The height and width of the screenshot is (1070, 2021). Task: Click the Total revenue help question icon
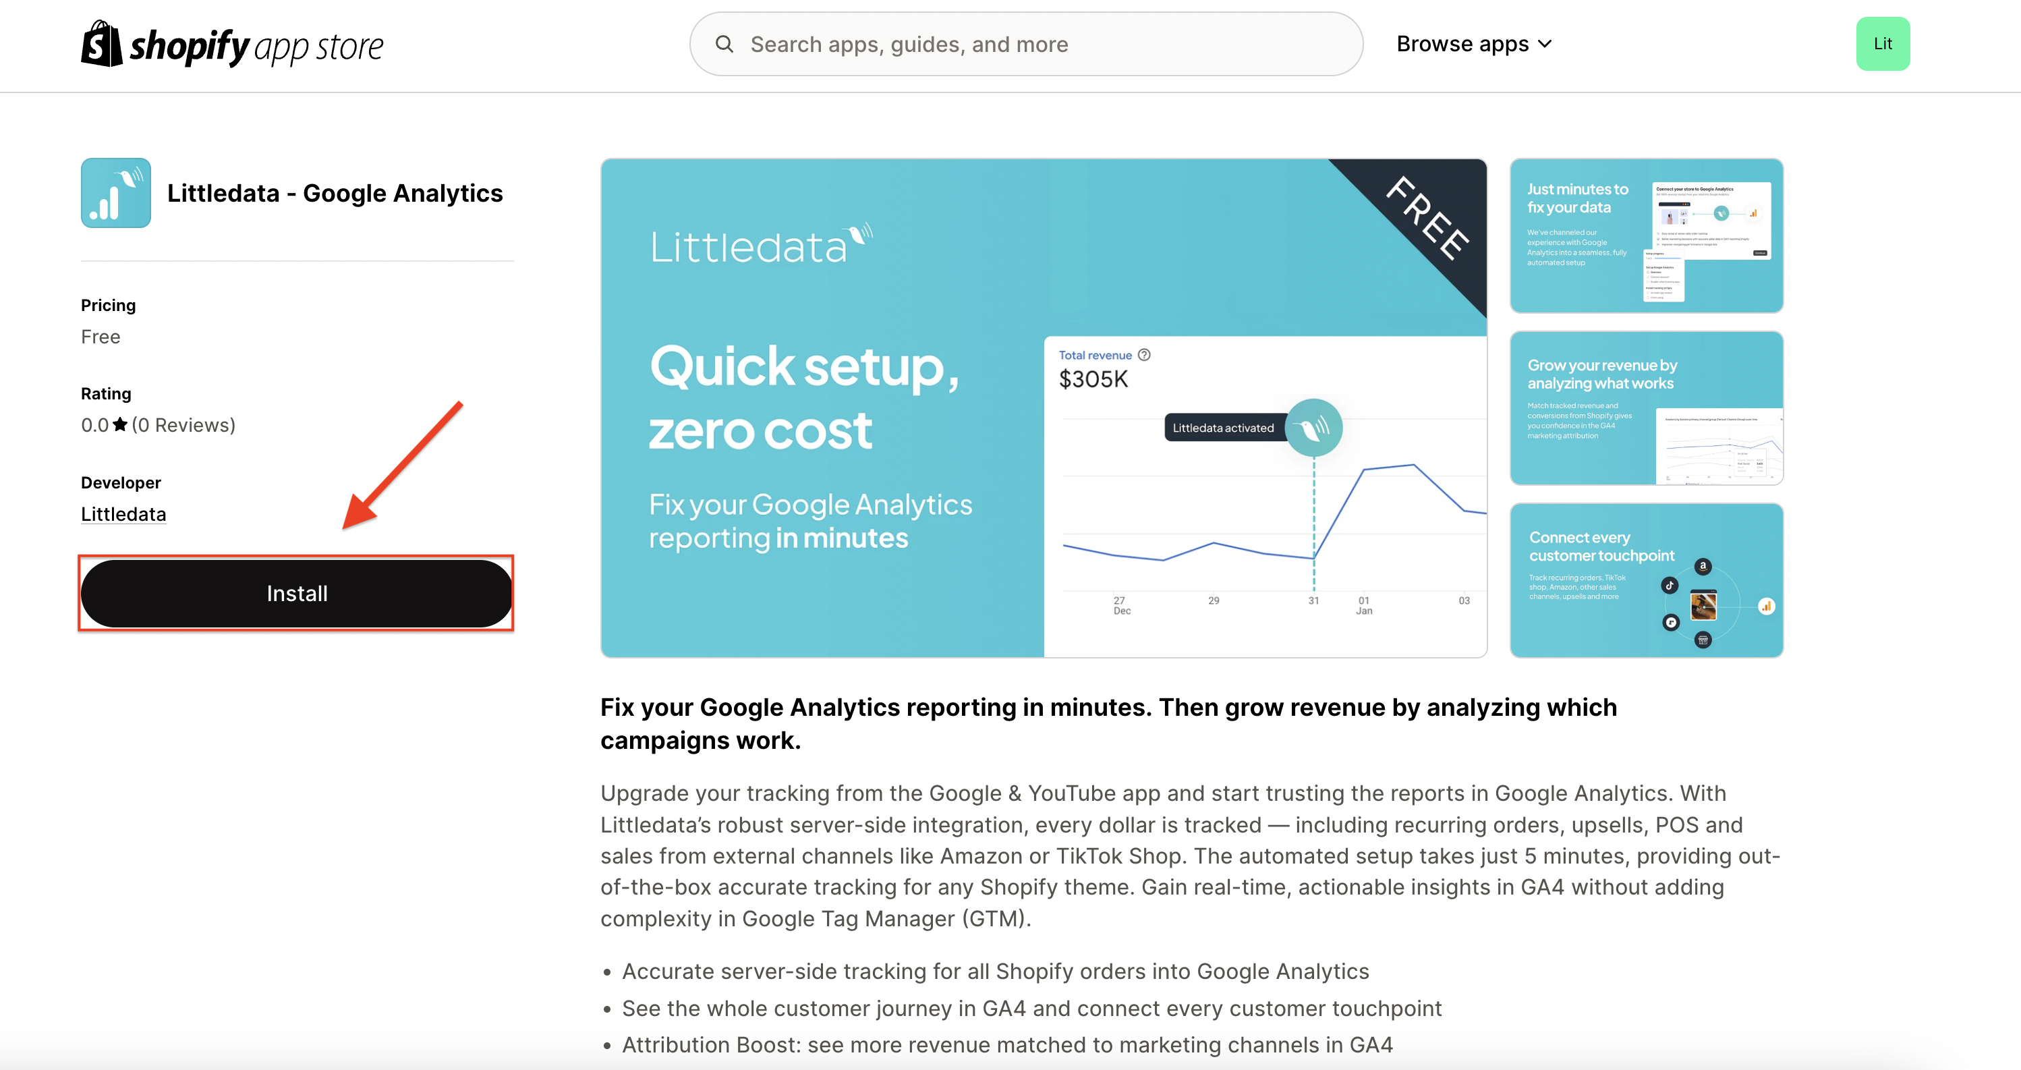(x=1144, y=356)
